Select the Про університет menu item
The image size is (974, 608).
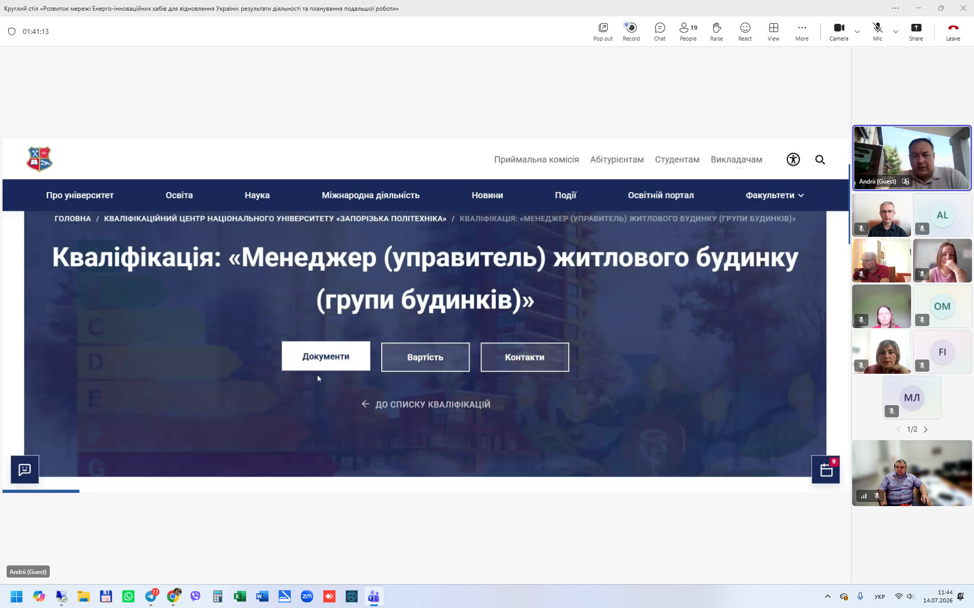click(80, 195)
